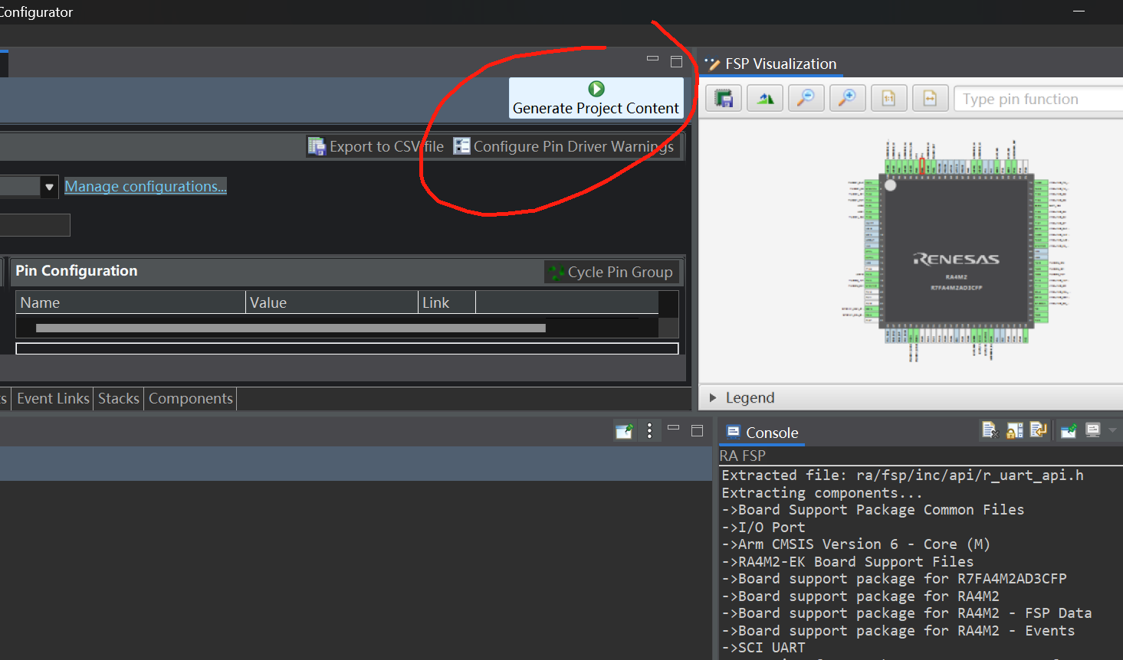Maximize the lower-left panel
Screen dimensions: 1123x660
tap(697, 431)
